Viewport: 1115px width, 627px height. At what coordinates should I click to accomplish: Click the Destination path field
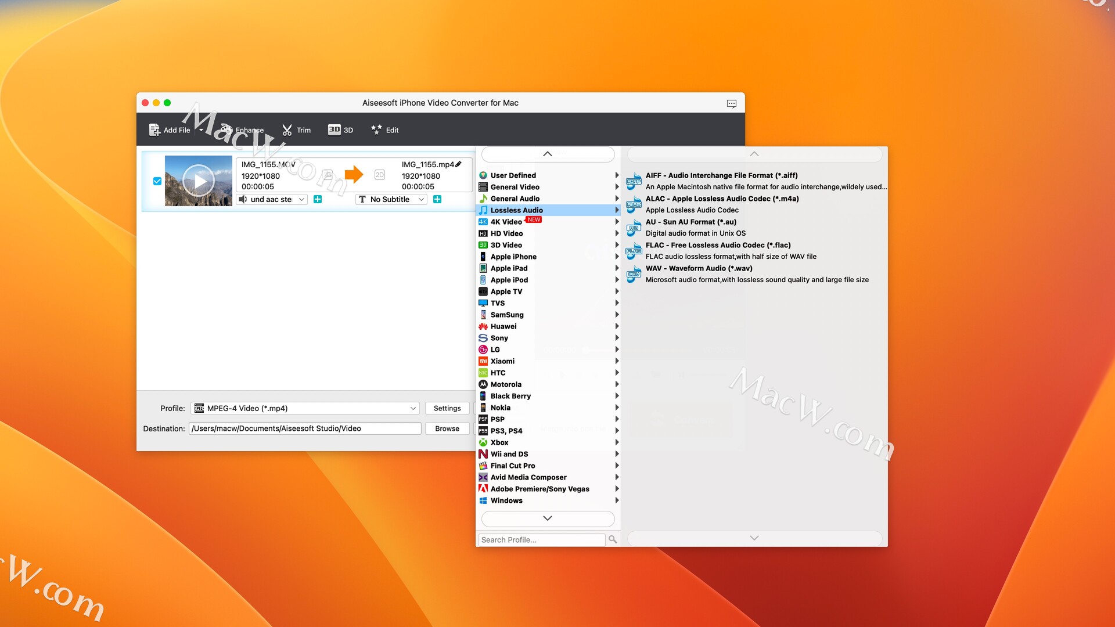click(x=305, y=428)
